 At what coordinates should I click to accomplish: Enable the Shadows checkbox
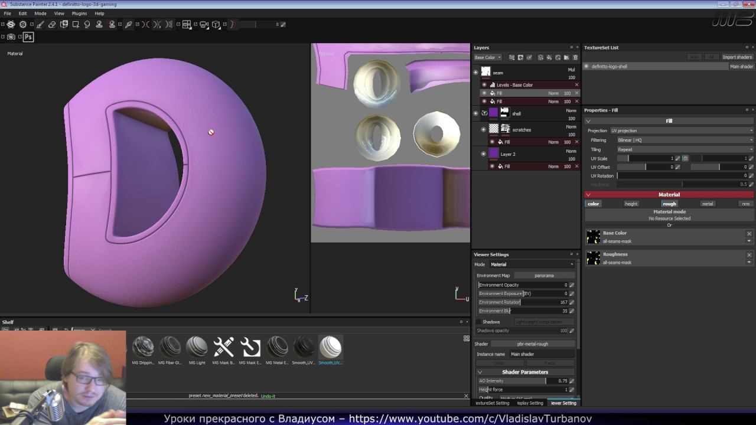click(x=478, y=322)
